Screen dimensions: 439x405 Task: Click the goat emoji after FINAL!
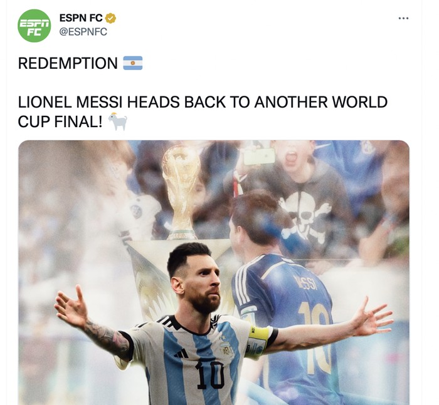[118, 121]
